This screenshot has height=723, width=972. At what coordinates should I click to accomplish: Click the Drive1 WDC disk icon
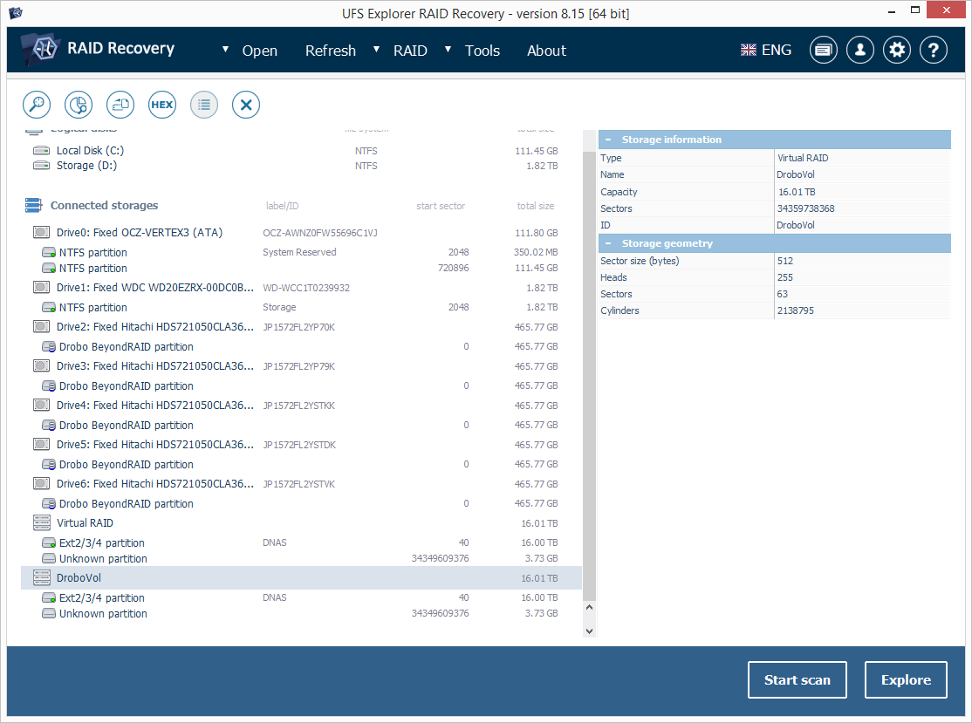42,288
